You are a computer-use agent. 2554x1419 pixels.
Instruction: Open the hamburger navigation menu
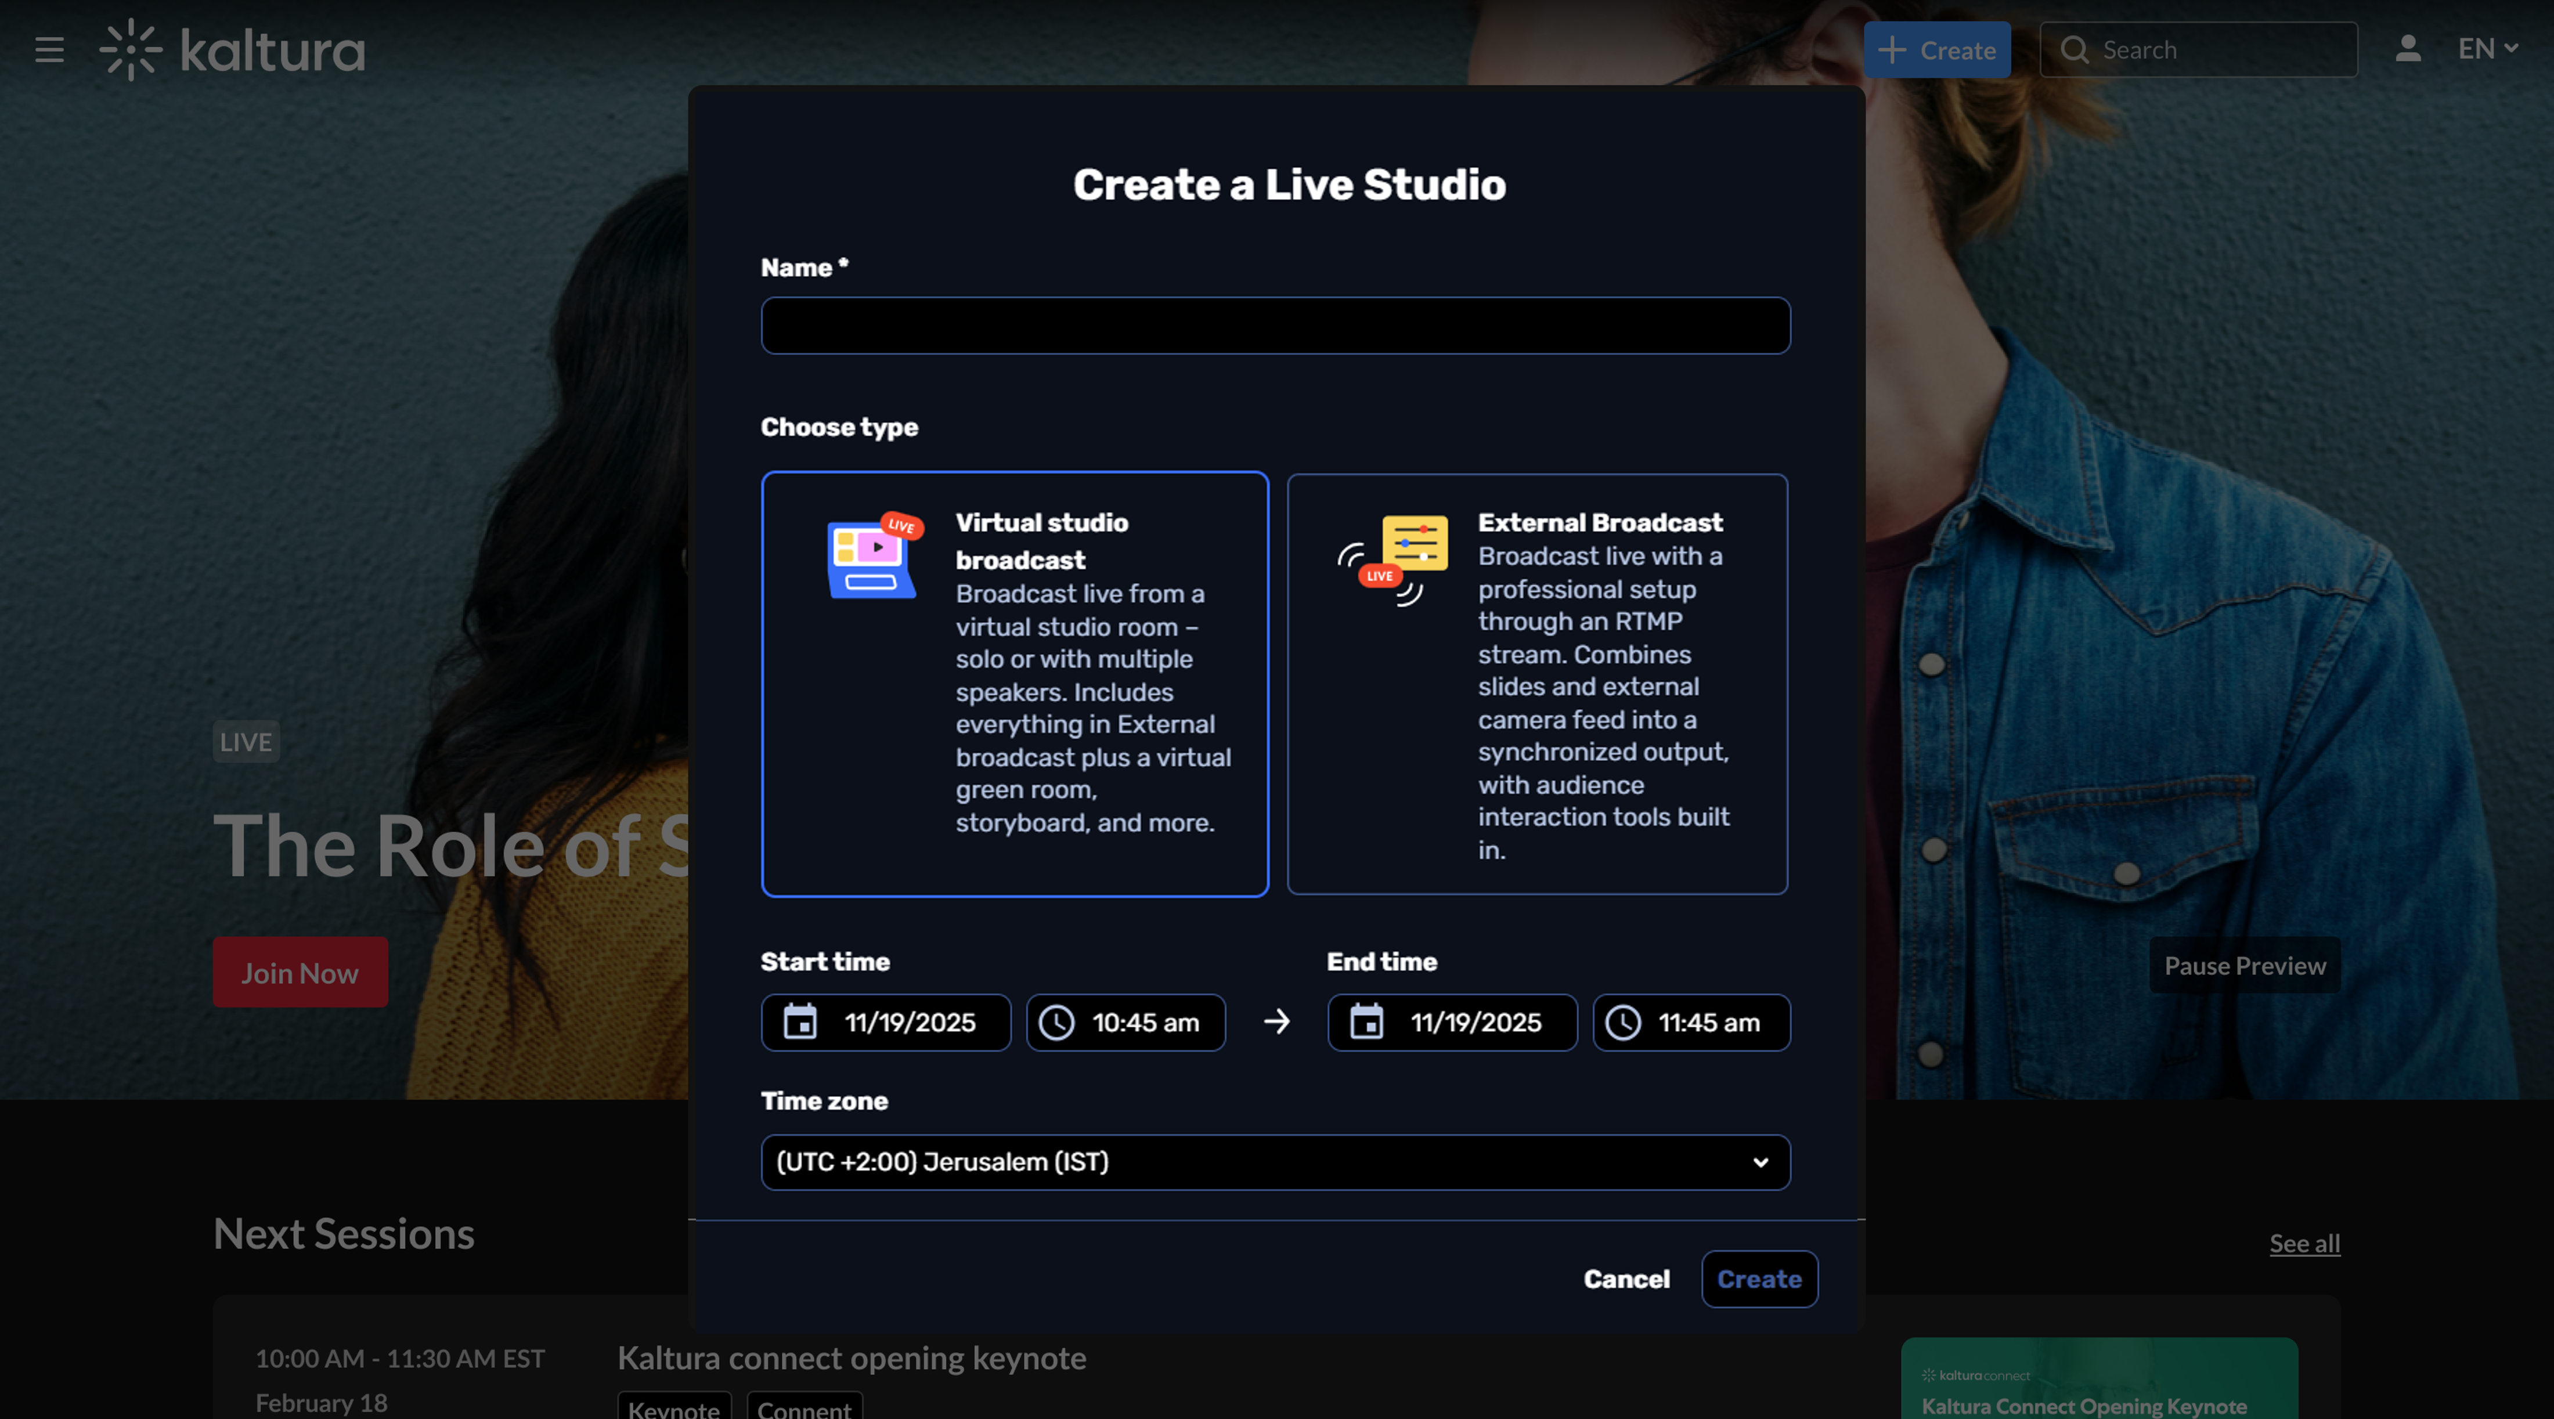point(49,49)
